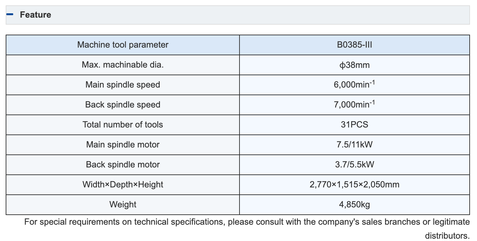This screenshot has height=241, width=477.
Task: Select the Total number of tools label
Action: [123, 125]
